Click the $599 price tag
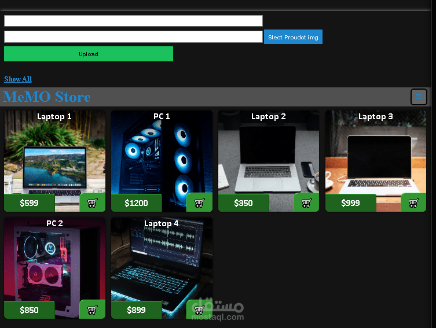 click(x=29, y=203)
